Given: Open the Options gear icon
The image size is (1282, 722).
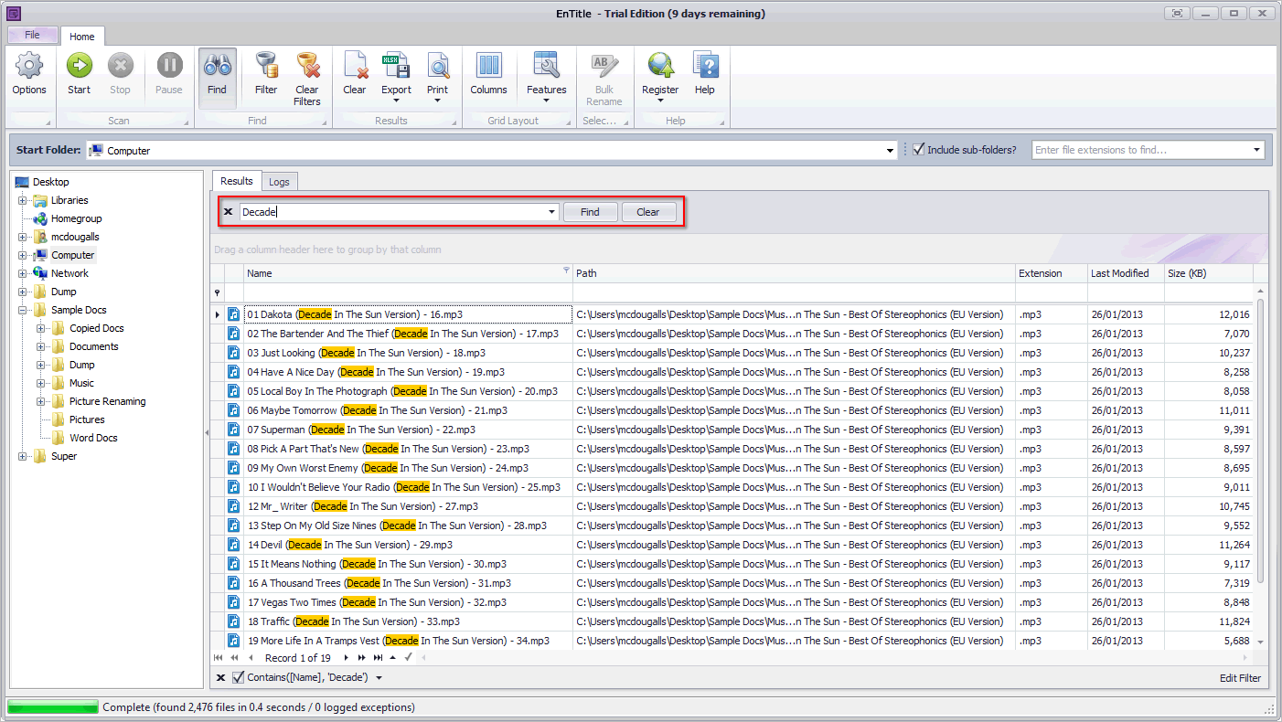Looking at the screenshot, I should pyautogui.click(x=29, y=67).
